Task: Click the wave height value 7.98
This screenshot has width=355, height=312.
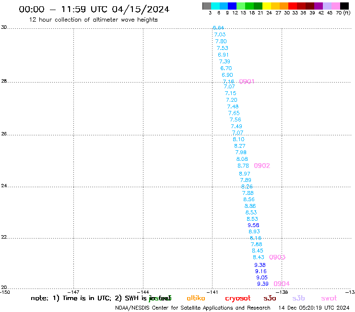Action: 241,153
